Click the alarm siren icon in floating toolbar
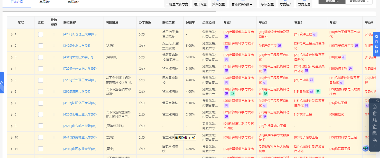This screenshot has width=380, height=158. click(x=374, y=127)
